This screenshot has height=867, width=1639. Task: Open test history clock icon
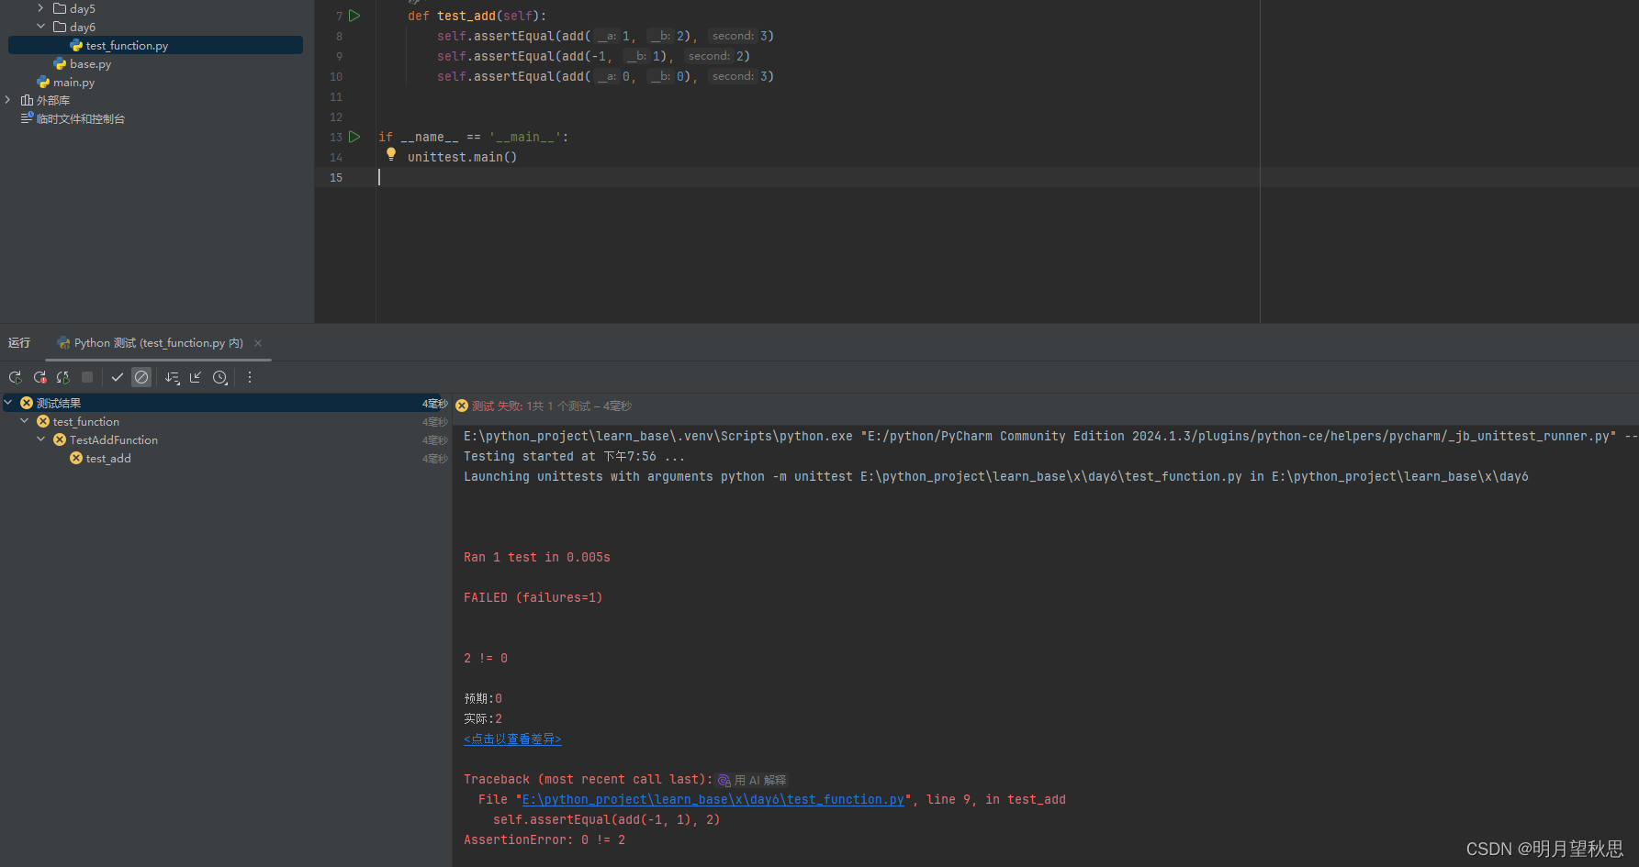(220, 377)
